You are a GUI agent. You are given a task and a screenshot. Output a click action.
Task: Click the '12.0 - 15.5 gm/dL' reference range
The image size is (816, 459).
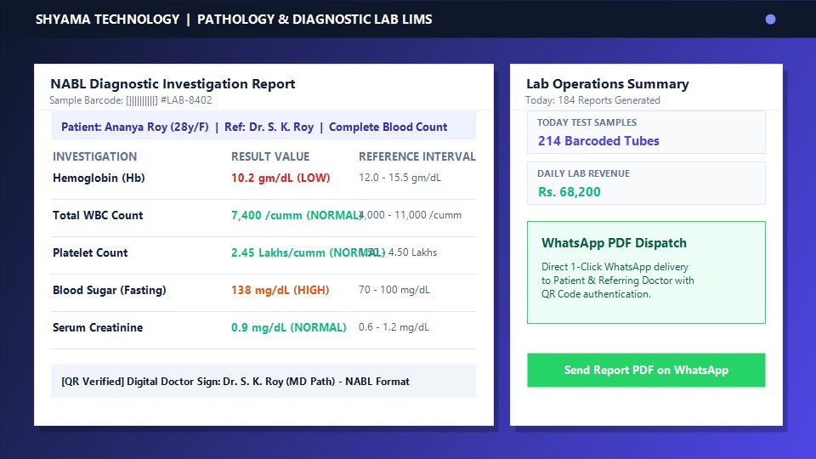(399, 178)
